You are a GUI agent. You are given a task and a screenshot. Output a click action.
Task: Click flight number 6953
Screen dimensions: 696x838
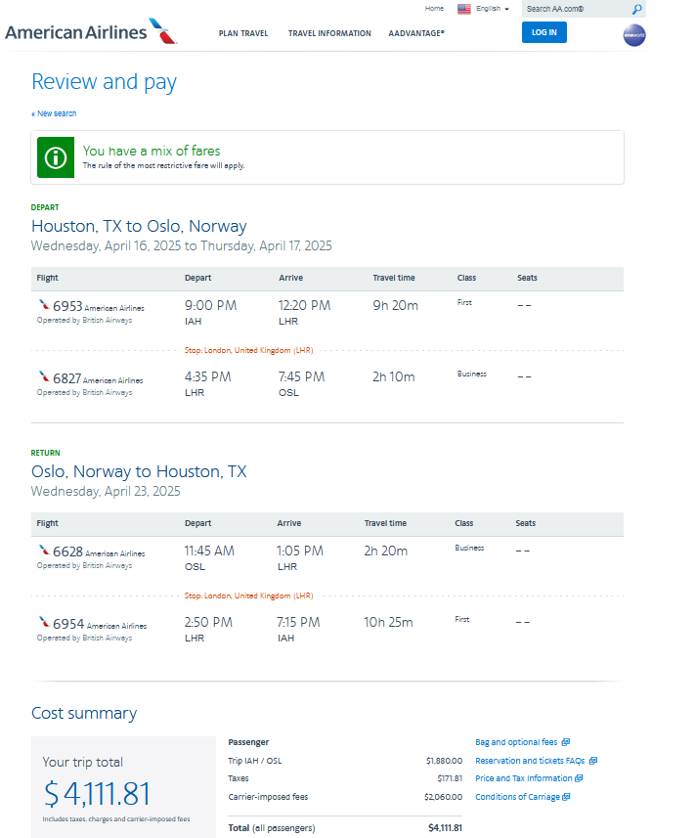tap(67, 306)
